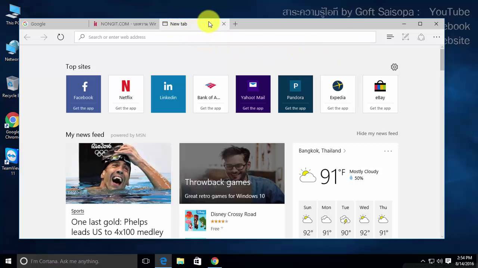Open the Yahoo! Mail top site tile
Viewport: 478px width, 268px height.
pos(253,94)
